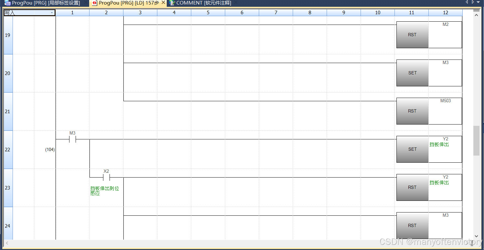Select column header 1
Screen dimensions: 484x250
[72, 13]
